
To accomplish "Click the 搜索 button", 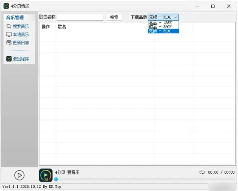I will click(x=114, y=17).
